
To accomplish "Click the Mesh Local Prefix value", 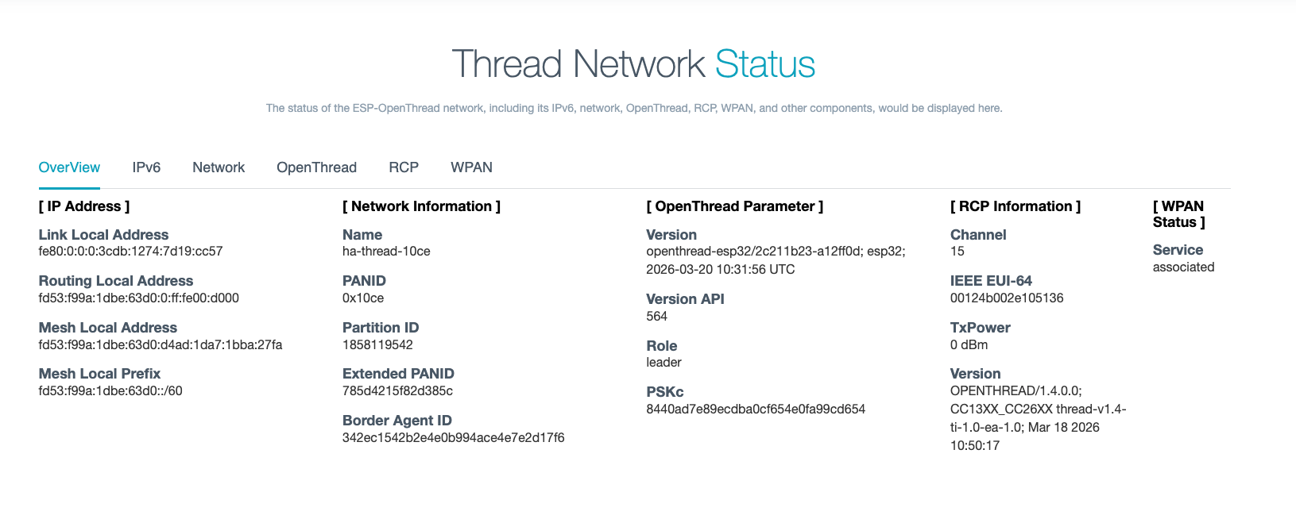I will tap(110, 391).
